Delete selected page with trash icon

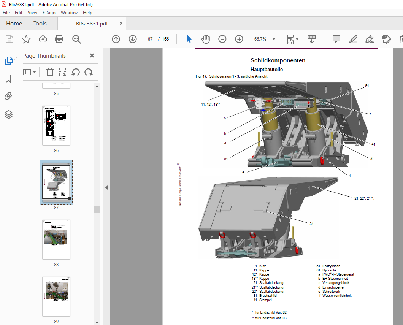coord(50,72)
